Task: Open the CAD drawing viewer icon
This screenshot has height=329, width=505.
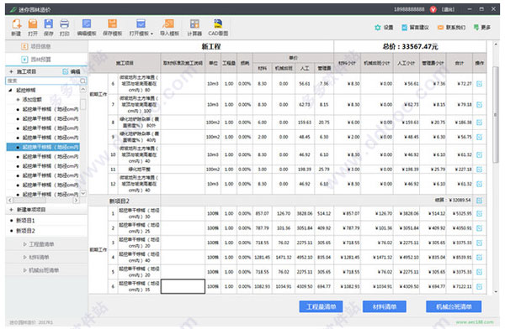Action: coord(218,23)
